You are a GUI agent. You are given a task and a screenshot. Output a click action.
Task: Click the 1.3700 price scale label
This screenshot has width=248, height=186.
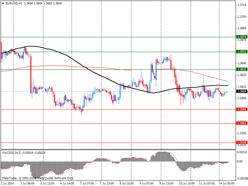[x=242, y=17]
